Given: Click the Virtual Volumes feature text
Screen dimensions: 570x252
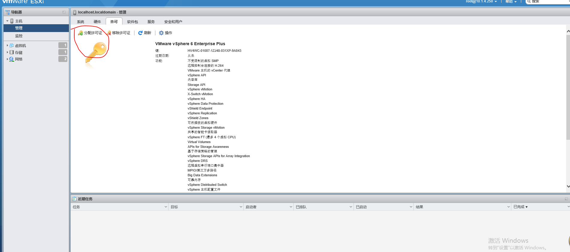Looking at the screenshot, I should click(199, 142).
